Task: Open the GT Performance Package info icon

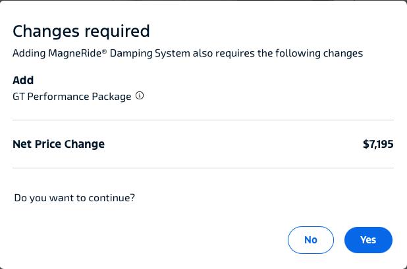Action: [x=140, y=95]
